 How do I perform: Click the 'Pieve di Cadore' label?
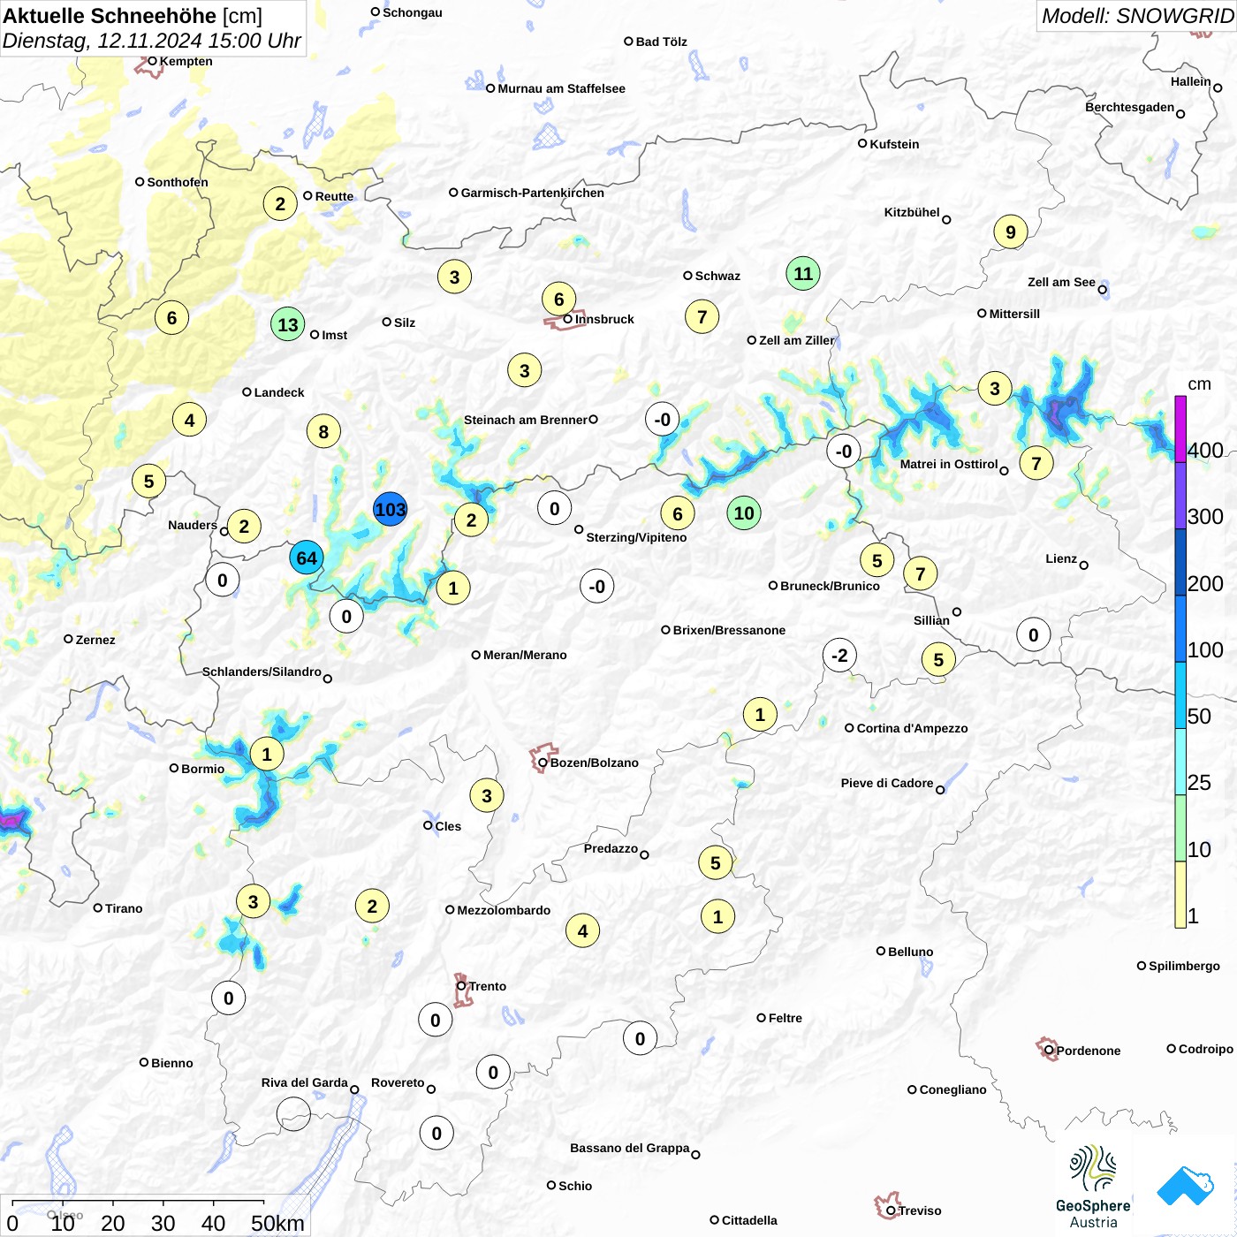click(887, 783)
